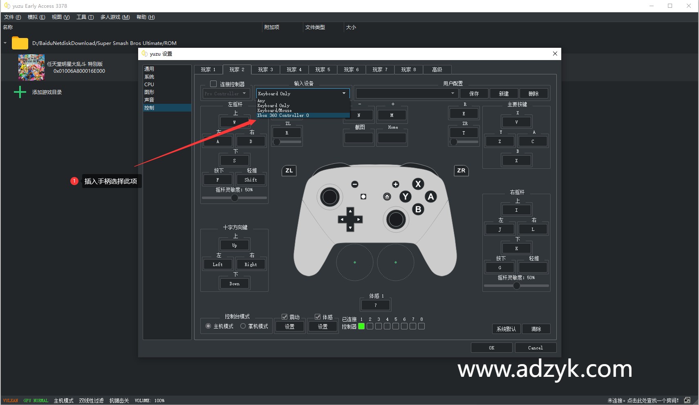Click the Y button on the controller image
699x405 pixels.
click(406, 197)
